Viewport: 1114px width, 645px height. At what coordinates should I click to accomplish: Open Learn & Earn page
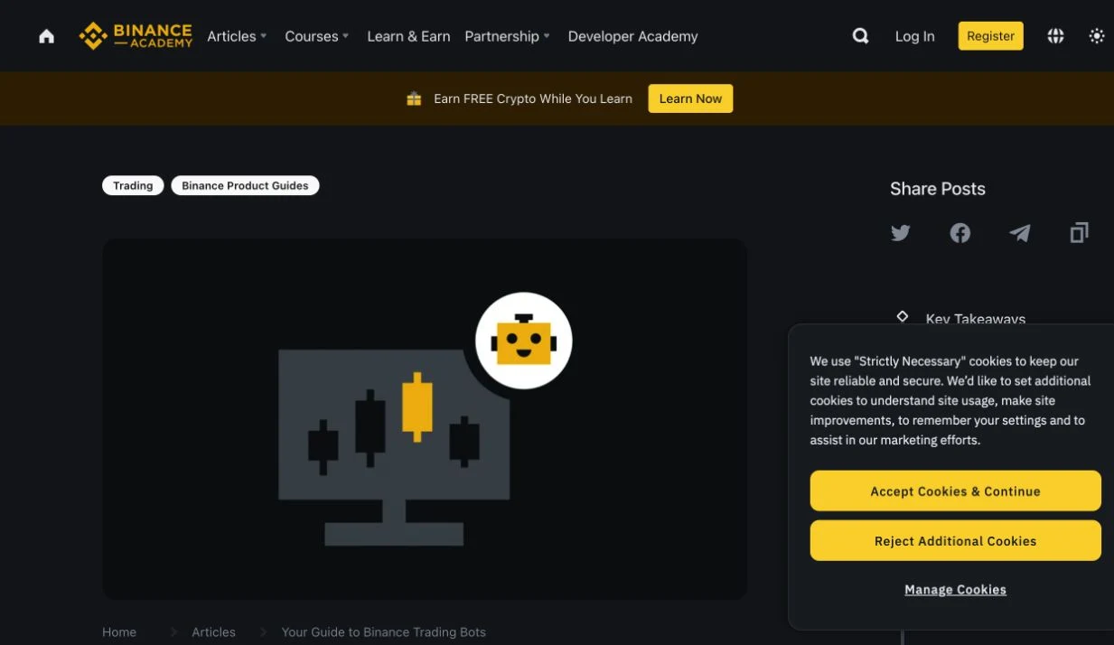point(408,36)
